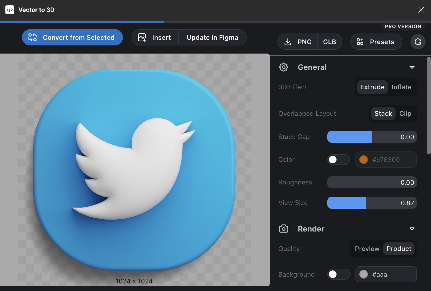
Task: Close the Vector to 3D plugin window
Action: 421,10
